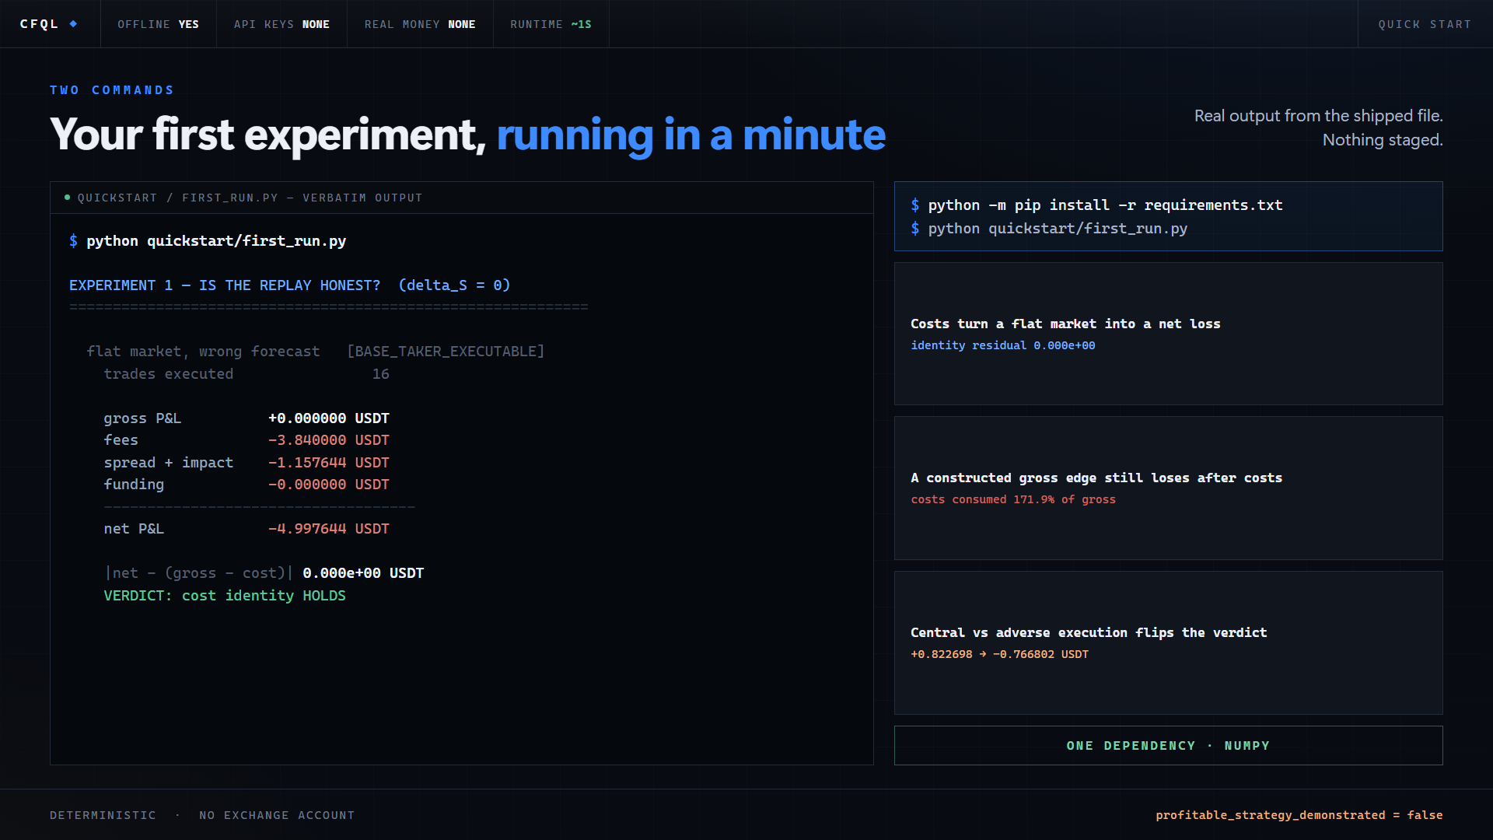Click the 'running in a minute' headline text
1493x840 pixels.
point(691,135)
